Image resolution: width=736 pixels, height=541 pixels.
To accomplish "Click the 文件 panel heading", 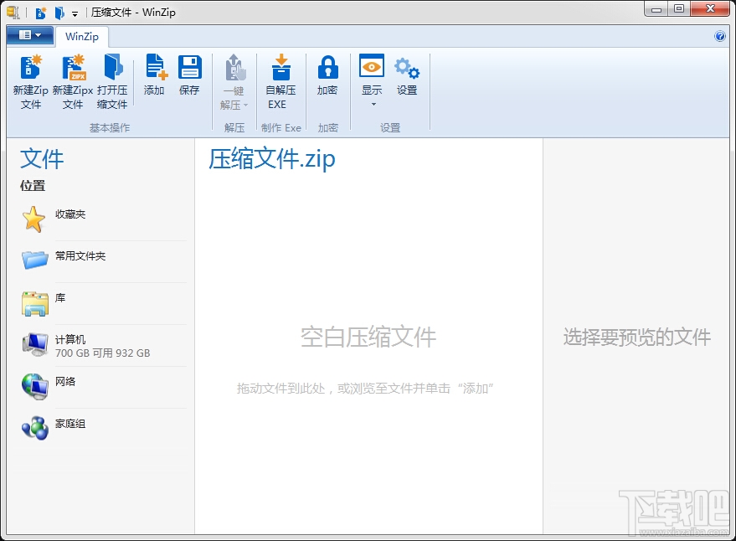I will tap(42, 159).
